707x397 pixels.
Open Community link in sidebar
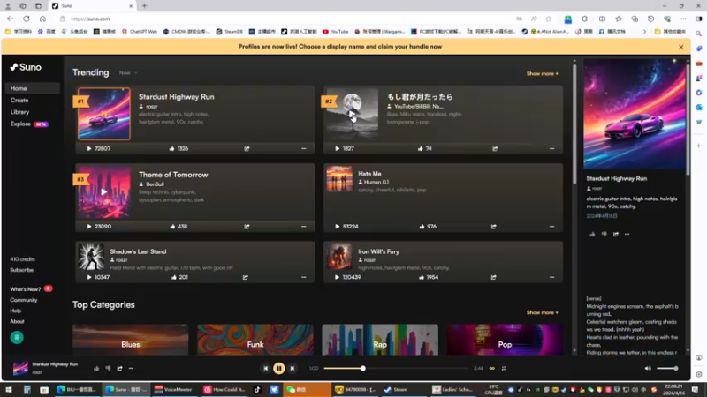pyautogui.click(x=24, y=300)
